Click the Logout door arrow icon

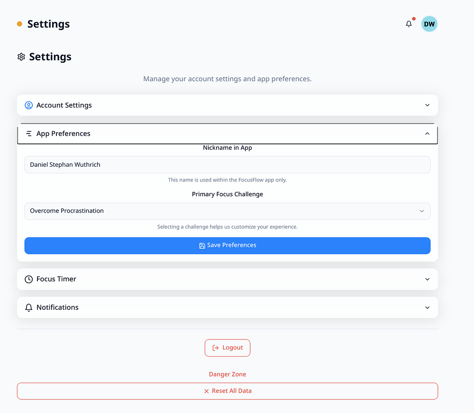tap(216, 348)
